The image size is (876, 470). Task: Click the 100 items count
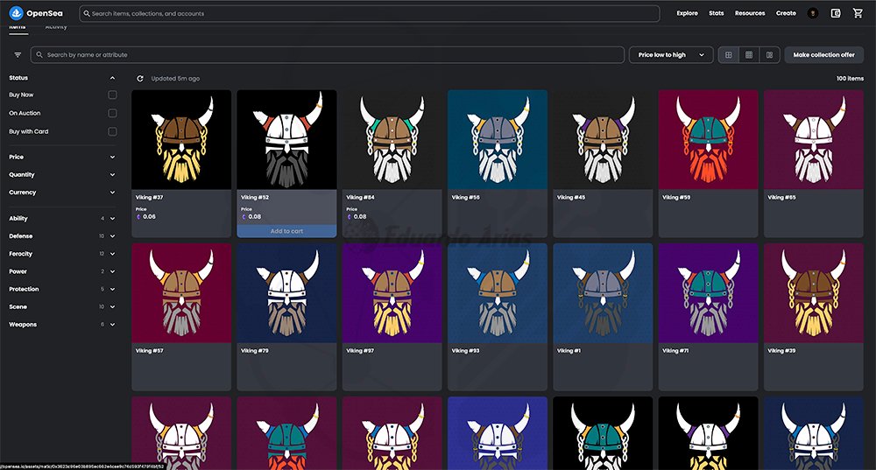pos(850,79)
